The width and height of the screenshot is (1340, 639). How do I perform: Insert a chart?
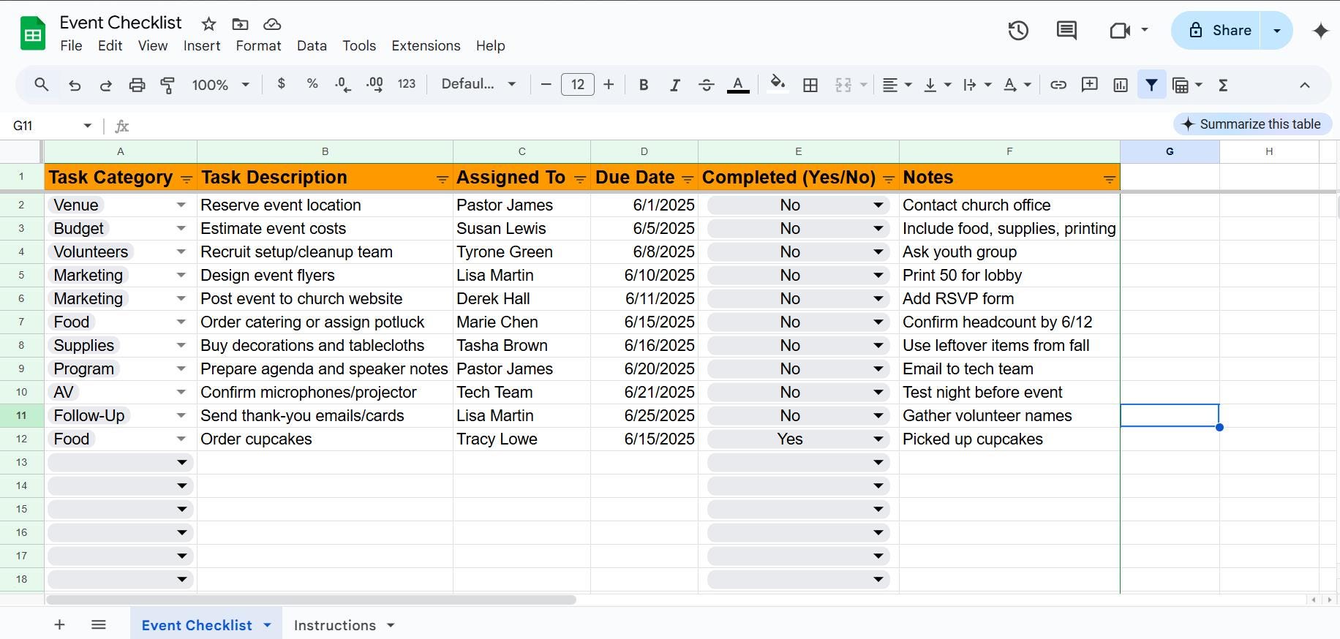point(1121,85)
